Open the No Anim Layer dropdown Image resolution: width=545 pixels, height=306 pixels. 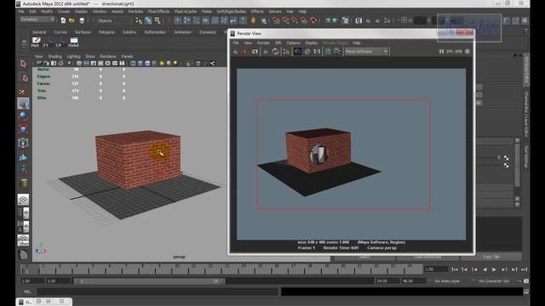pyautogui.click(x=447, y=281)
